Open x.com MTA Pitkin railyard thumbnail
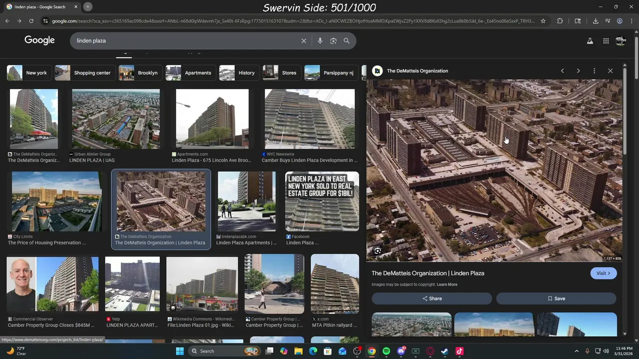The height and width of the screenshot is (359, 639). point(335,284)
